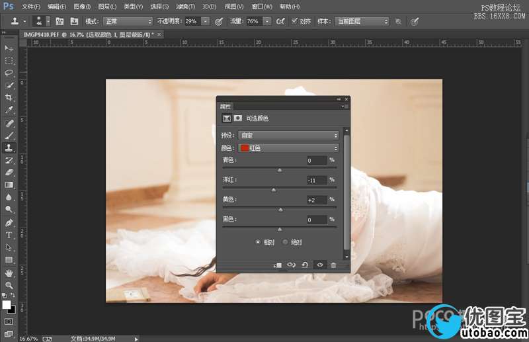Open the 颜色 (Colors) dropdown showing 红色

coord(288,148)
